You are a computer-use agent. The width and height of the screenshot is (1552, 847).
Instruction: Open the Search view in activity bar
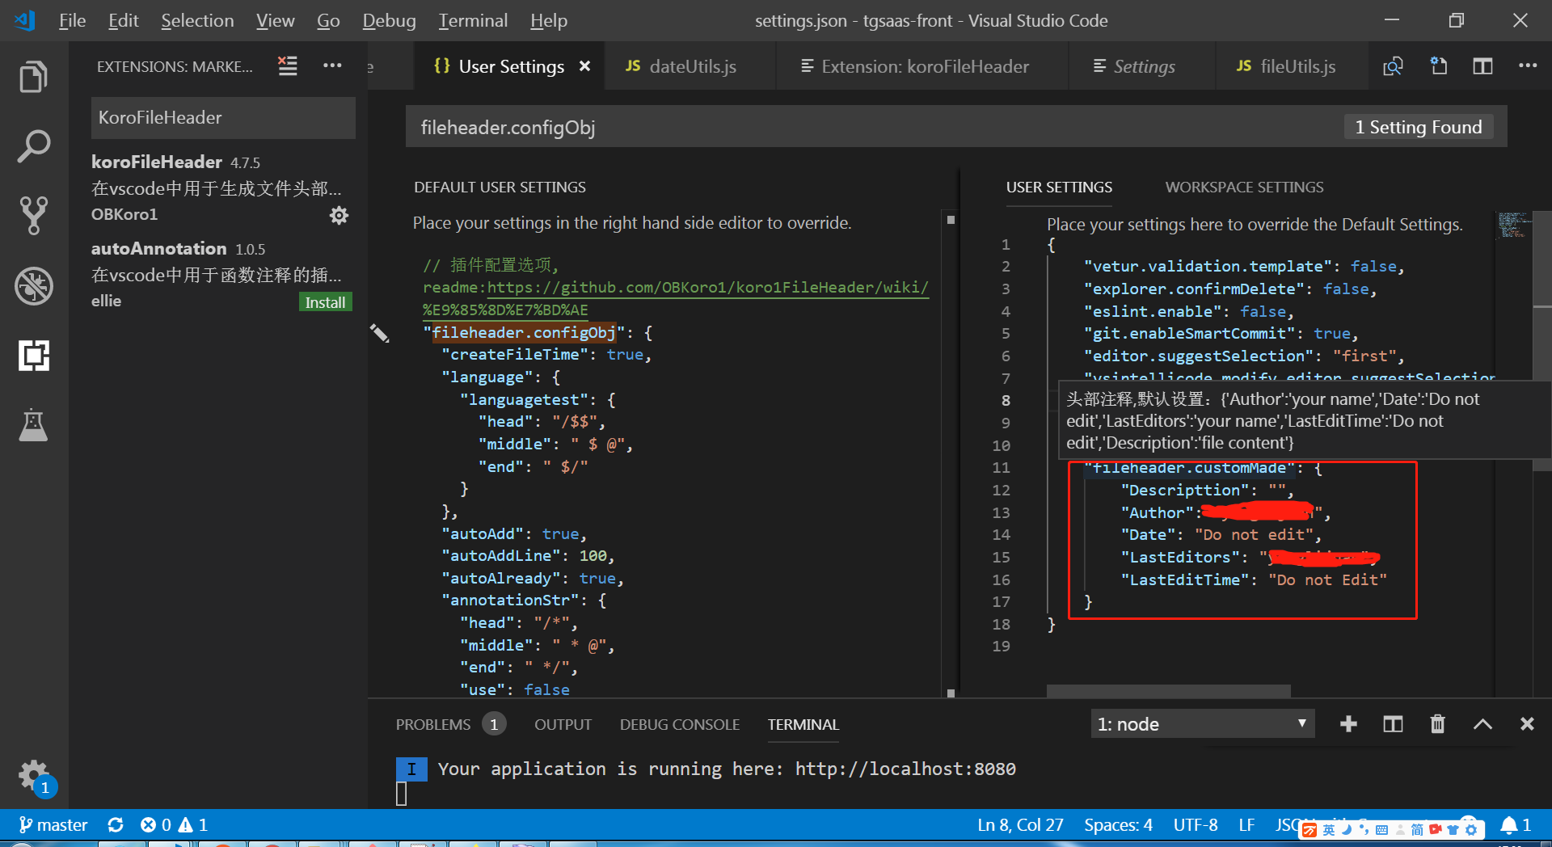click(33, 146)
